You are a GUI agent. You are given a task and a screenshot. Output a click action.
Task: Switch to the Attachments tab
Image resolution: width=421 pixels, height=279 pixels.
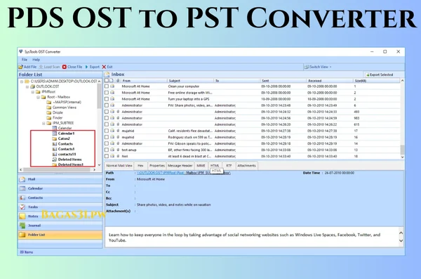246,165
